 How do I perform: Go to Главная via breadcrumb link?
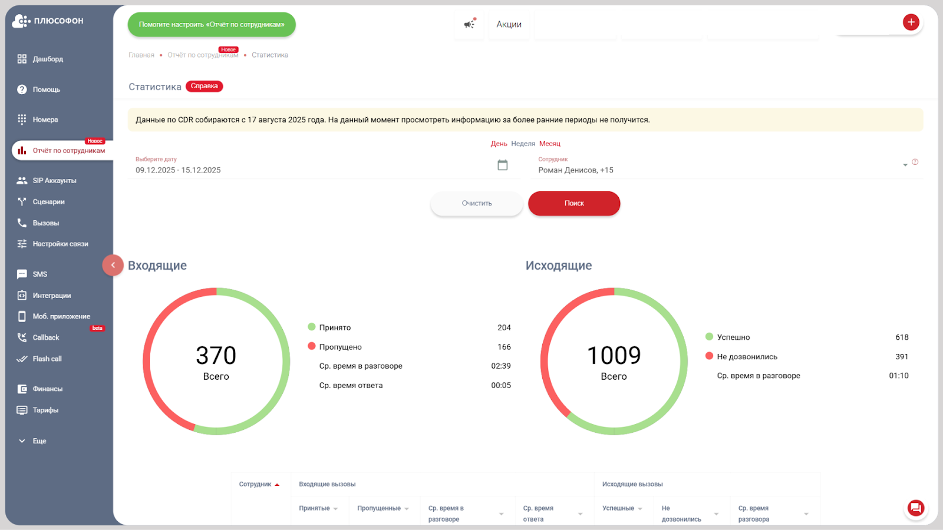pyautogui.click(x=141, y=54)
